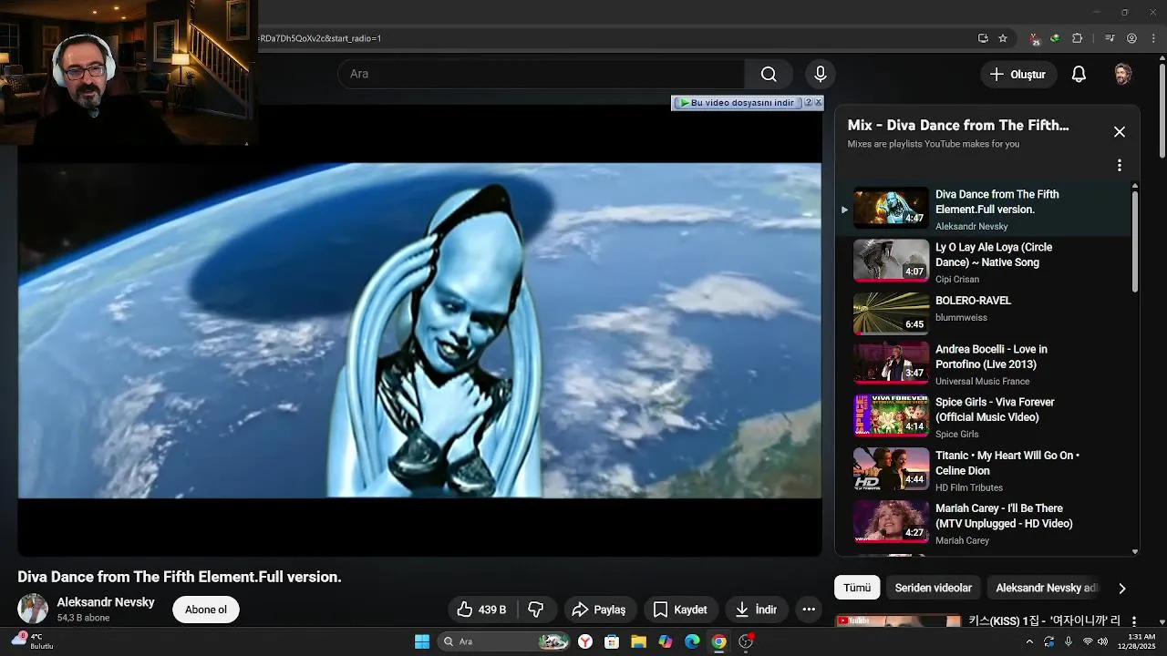Click Cipi Crisan channel name in playlist

957,280
